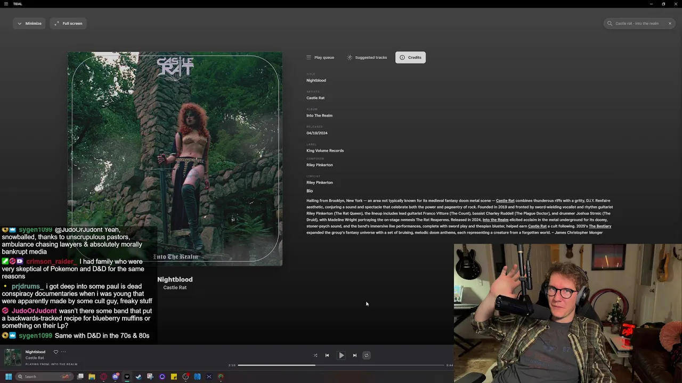
Task: Open Sticky Notes from the taskbar
Action: (174, 377)
